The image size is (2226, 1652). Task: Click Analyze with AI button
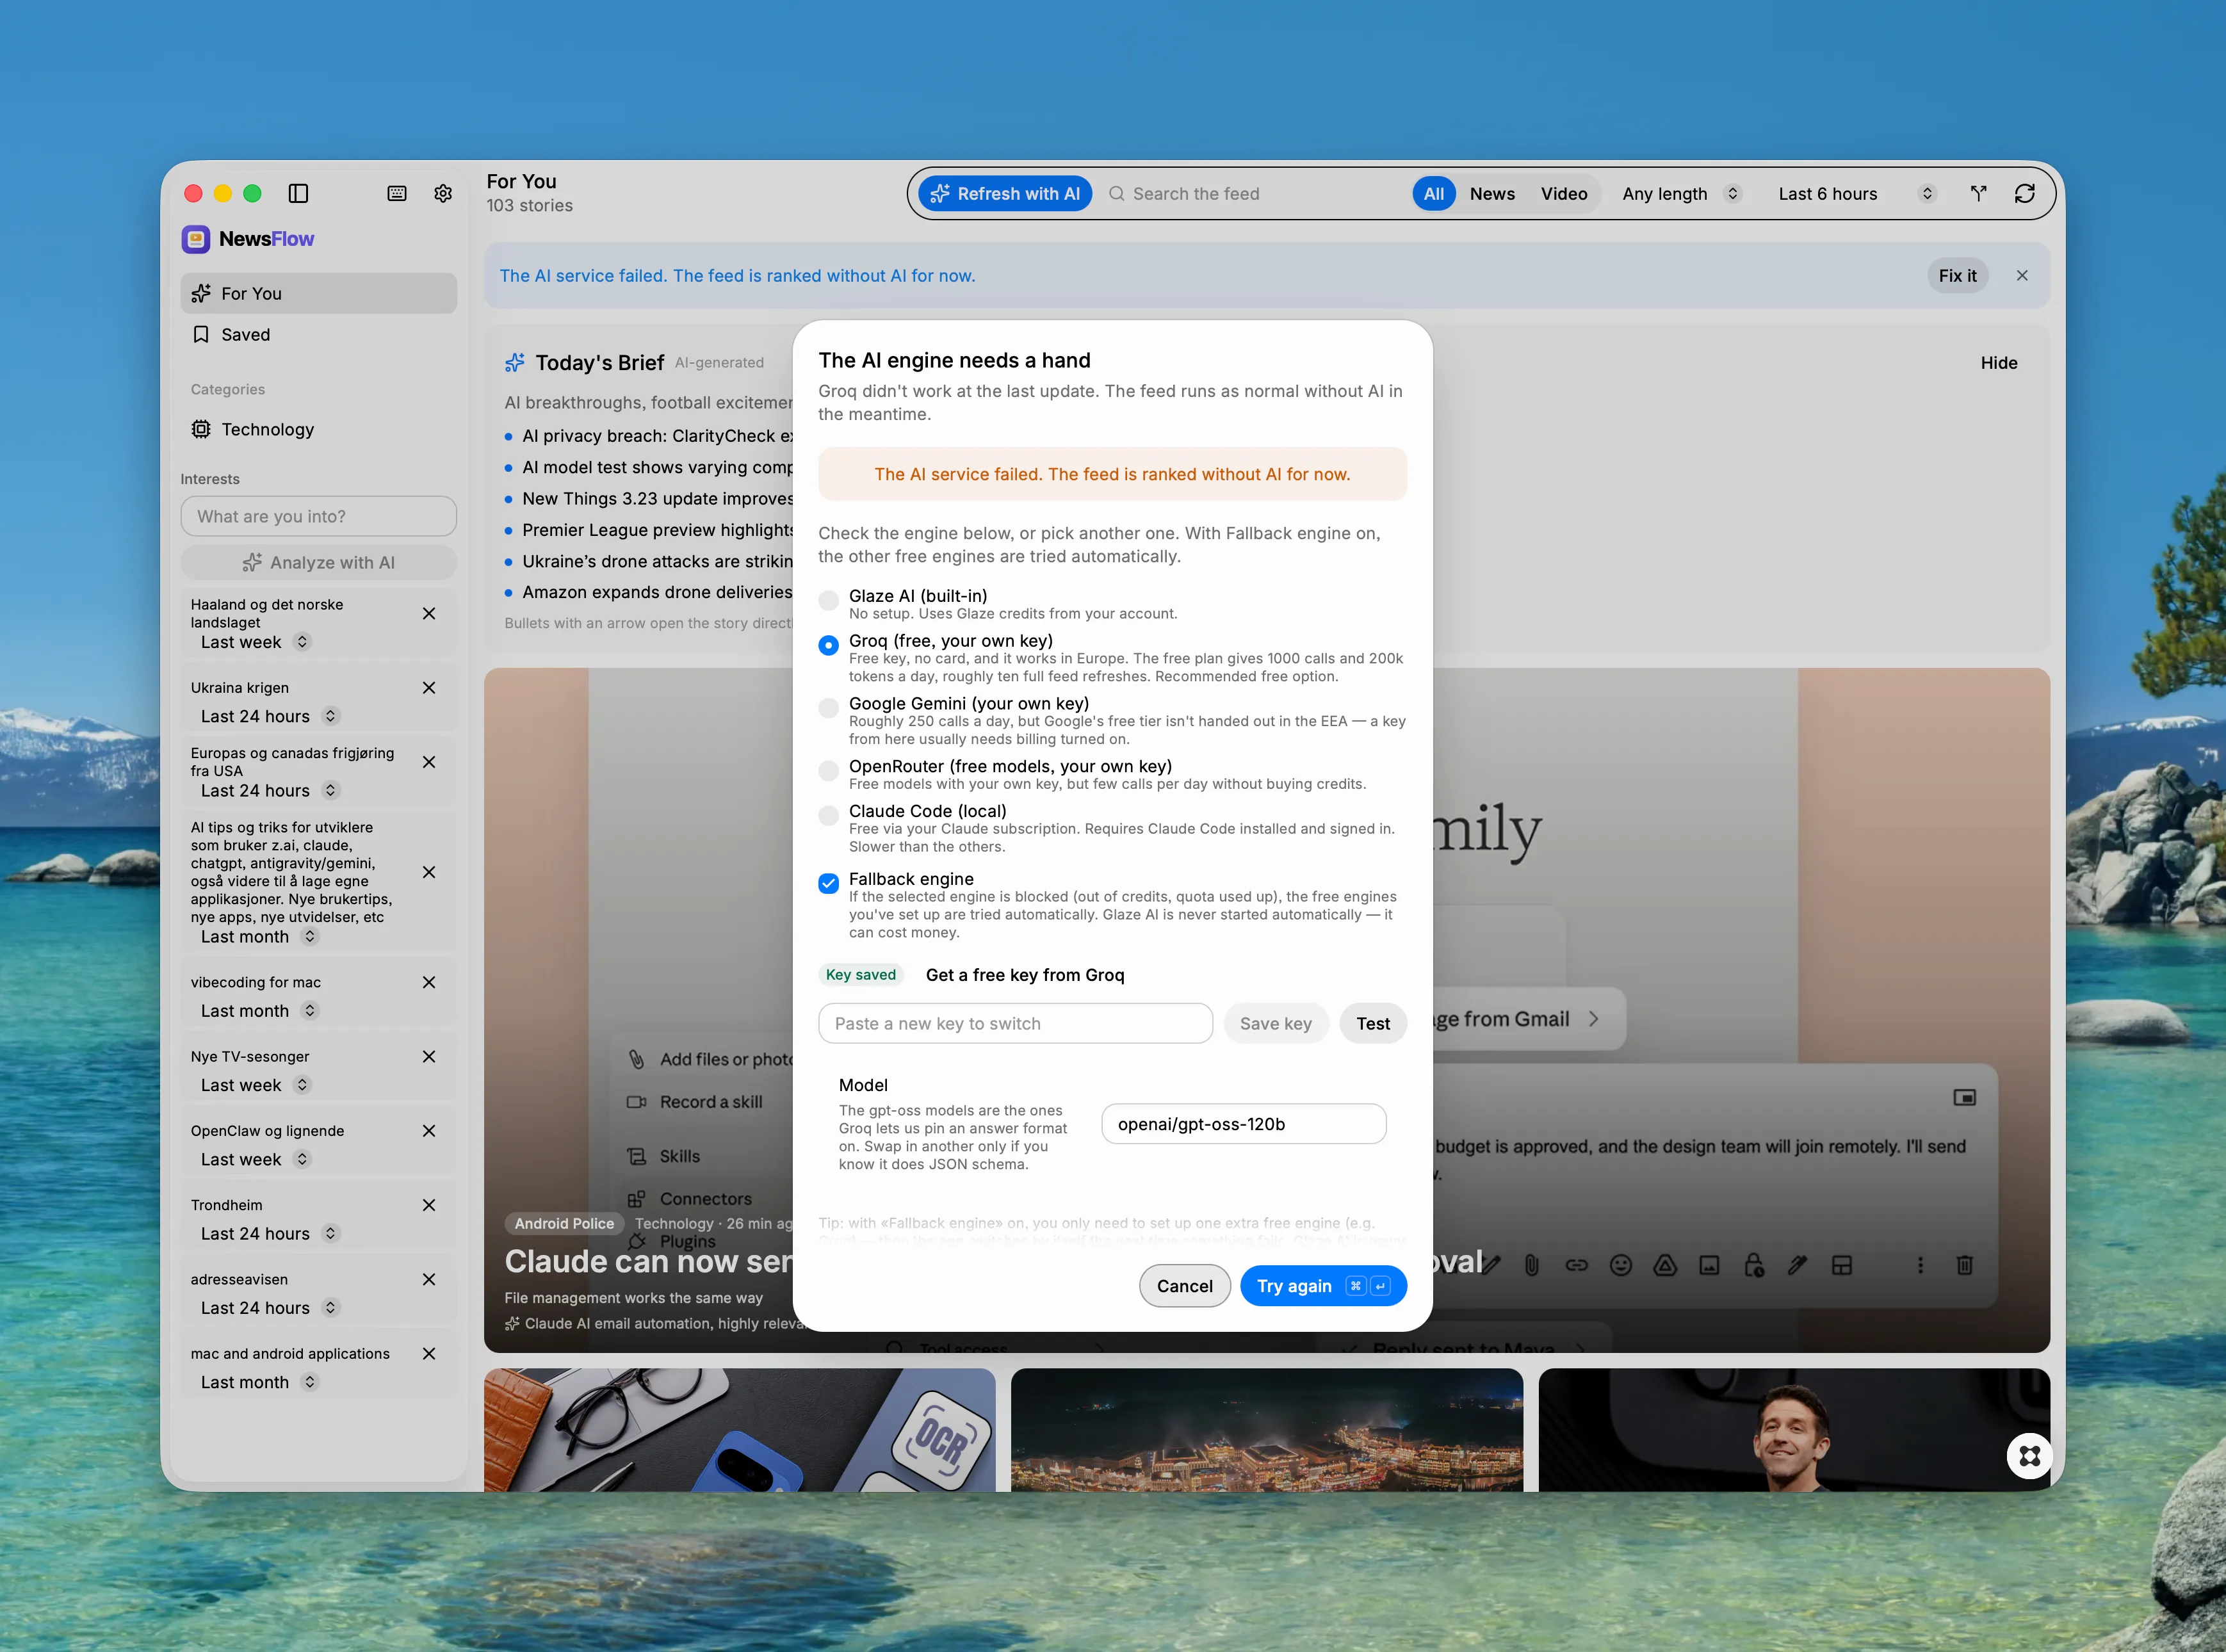click(x=319, y=562)
